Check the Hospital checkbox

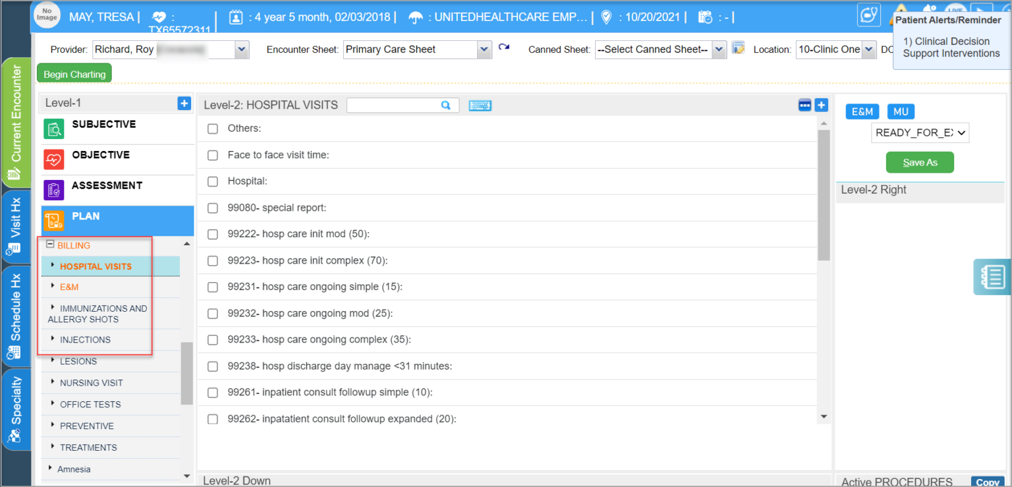pyautogui.click(x=212, y=181)
